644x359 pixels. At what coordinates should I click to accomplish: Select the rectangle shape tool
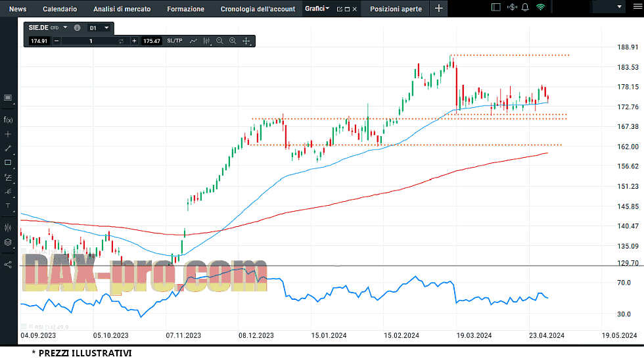point(8,162)
